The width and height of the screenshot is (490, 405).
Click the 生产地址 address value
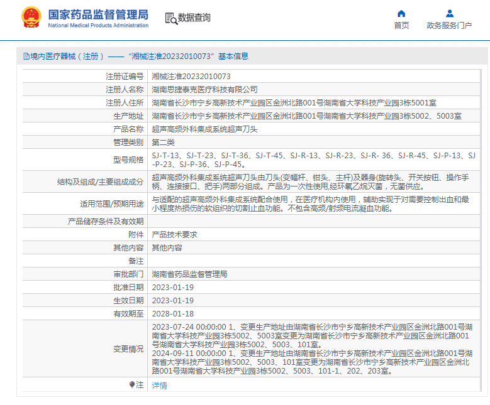306,116
